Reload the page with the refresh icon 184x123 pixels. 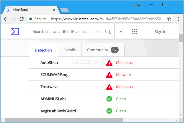click(22, 19)
